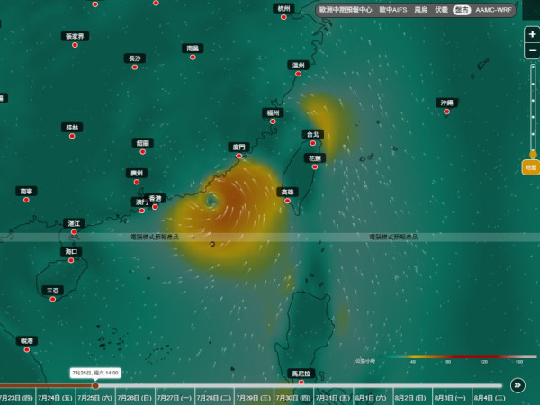Switch to 歐洲中期預報中心 model
The image size is (540, 405).
(x=346, y=10)
